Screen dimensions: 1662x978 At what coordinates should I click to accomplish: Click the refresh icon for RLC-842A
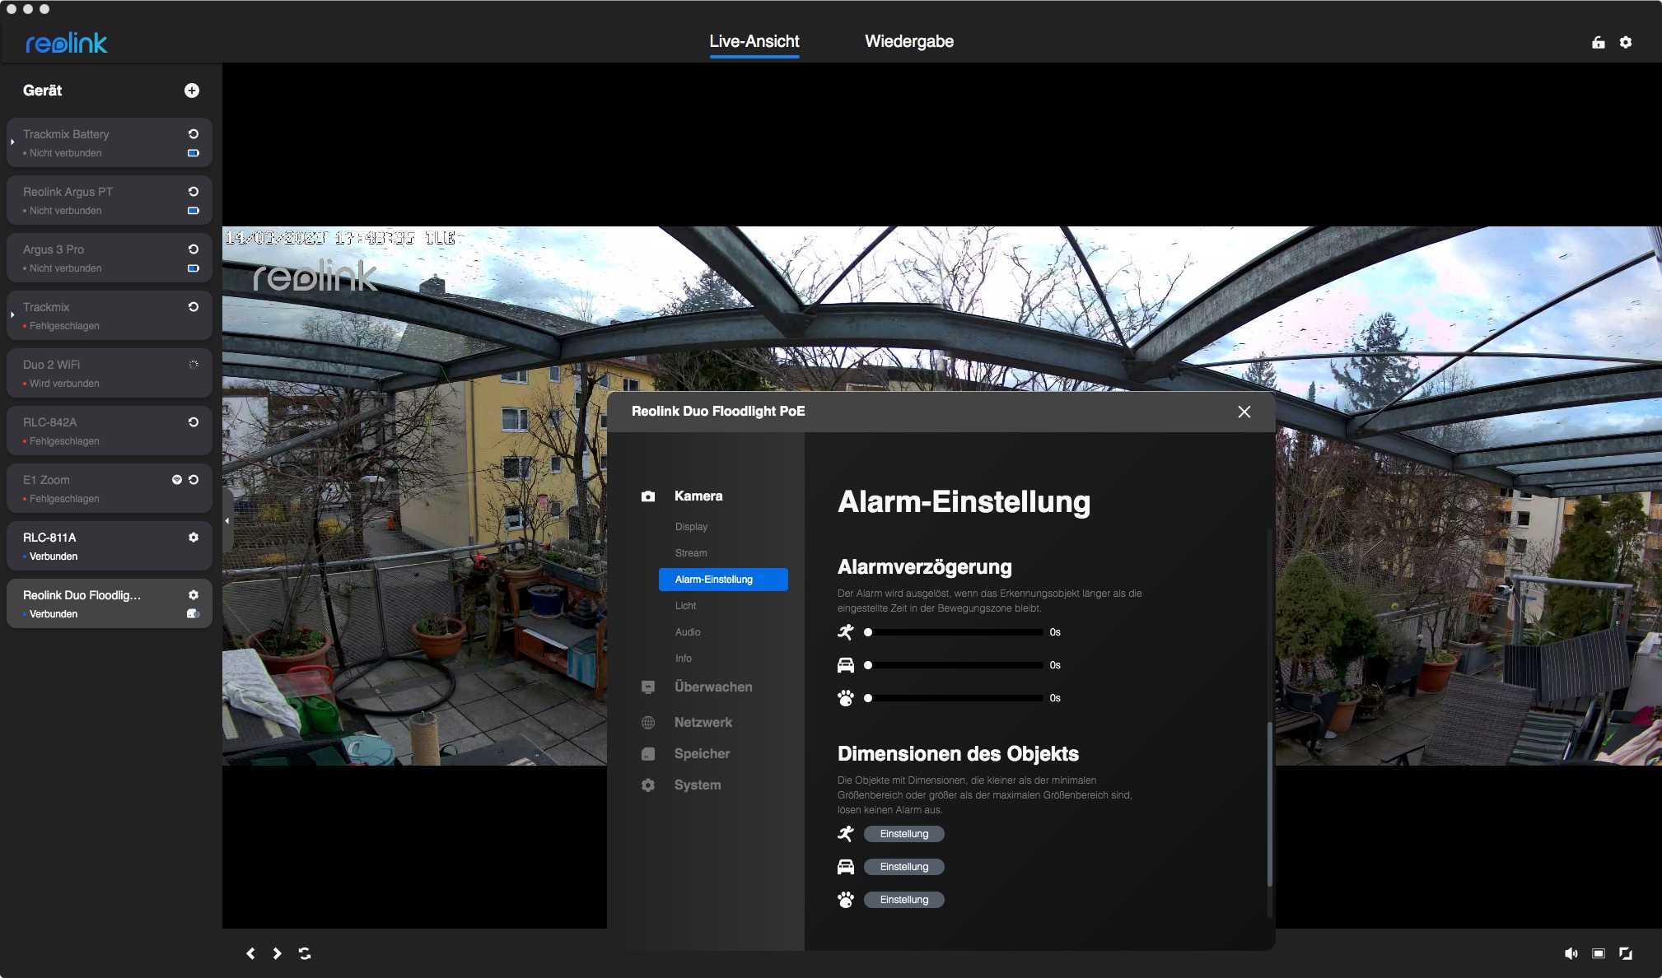[x=194, y=422]
